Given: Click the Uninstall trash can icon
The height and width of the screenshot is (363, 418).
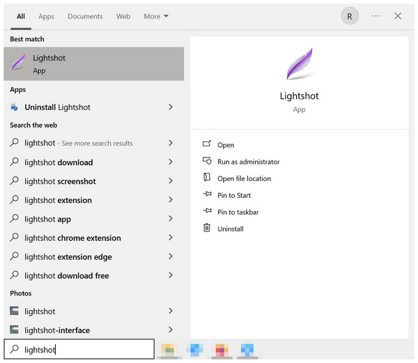Looking at the screenshot, I should [207, 228].
